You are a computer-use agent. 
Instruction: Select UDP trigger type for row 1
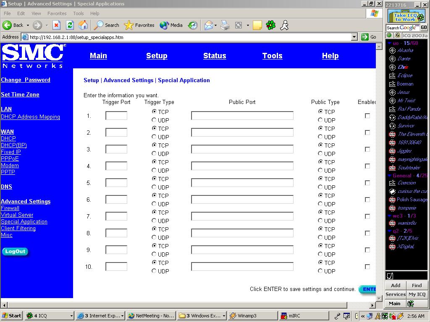click(x=154, y=120)
